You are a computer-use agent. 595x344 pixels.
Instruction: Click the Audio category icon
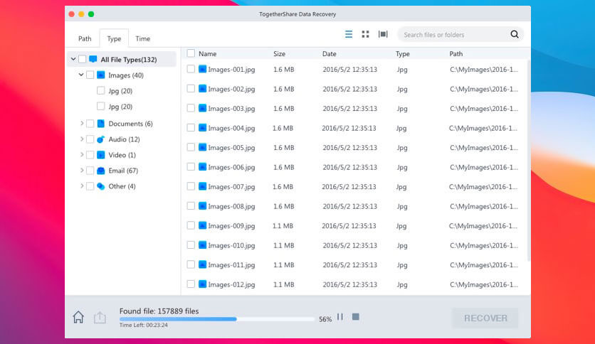(x=100, y=139)
